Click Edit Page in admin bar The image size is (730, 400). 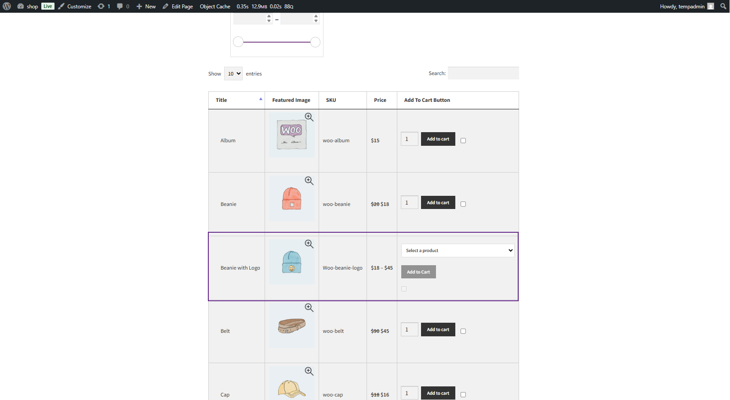click(x=178, y=6)
